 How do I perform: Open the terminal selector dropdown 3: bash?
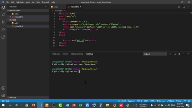155,54
